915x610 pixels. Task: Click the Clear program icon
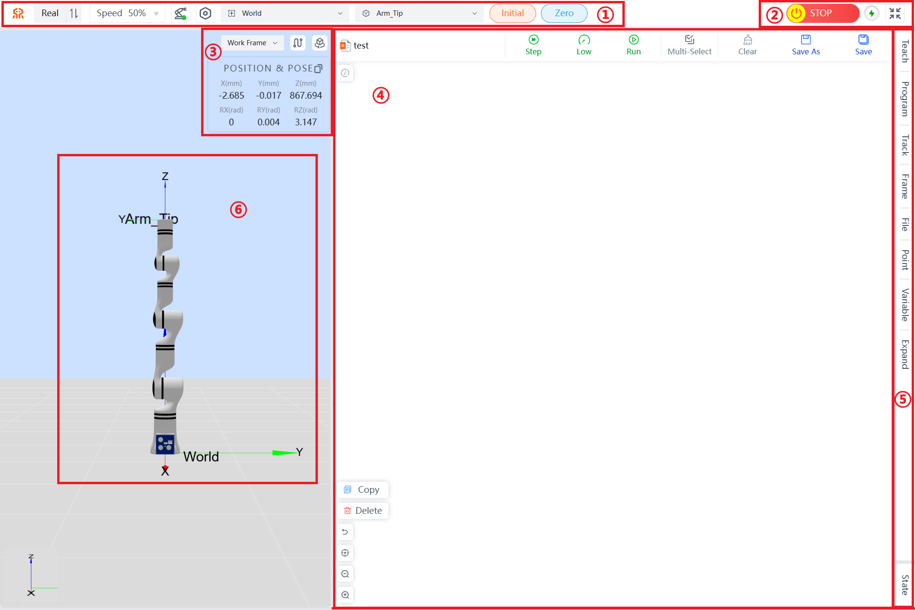[747, 40]
